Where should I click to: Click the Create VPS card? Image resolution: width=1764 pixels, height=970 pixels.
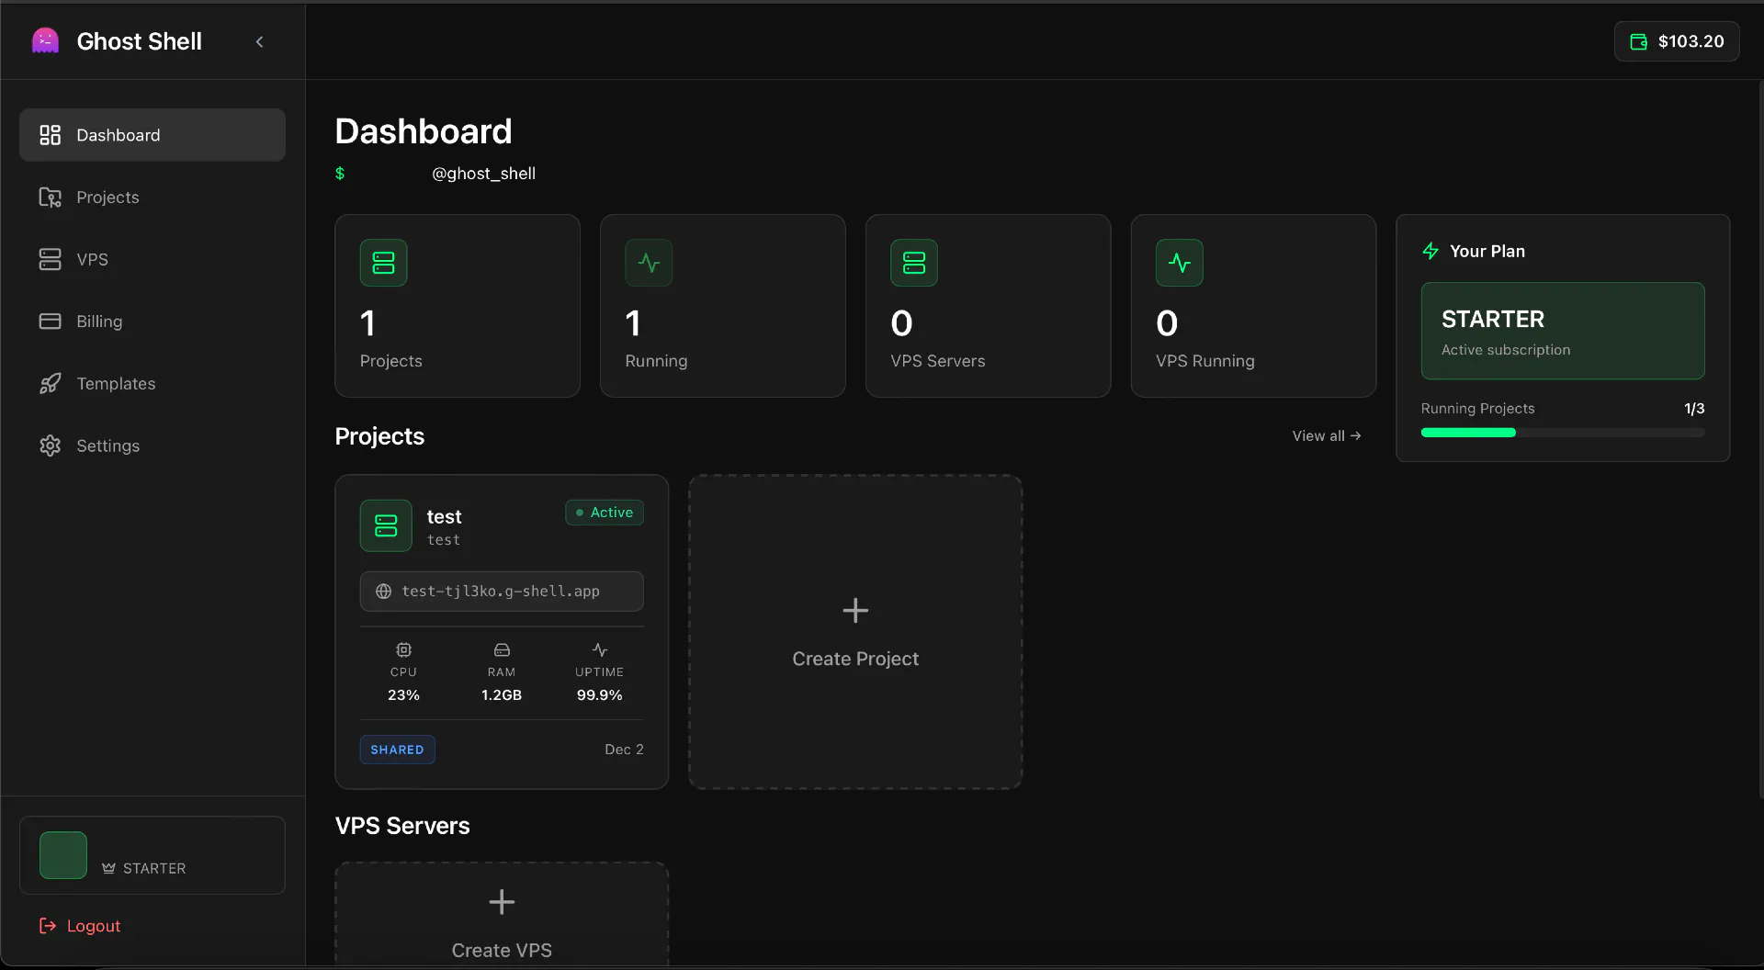coord(502,914)
